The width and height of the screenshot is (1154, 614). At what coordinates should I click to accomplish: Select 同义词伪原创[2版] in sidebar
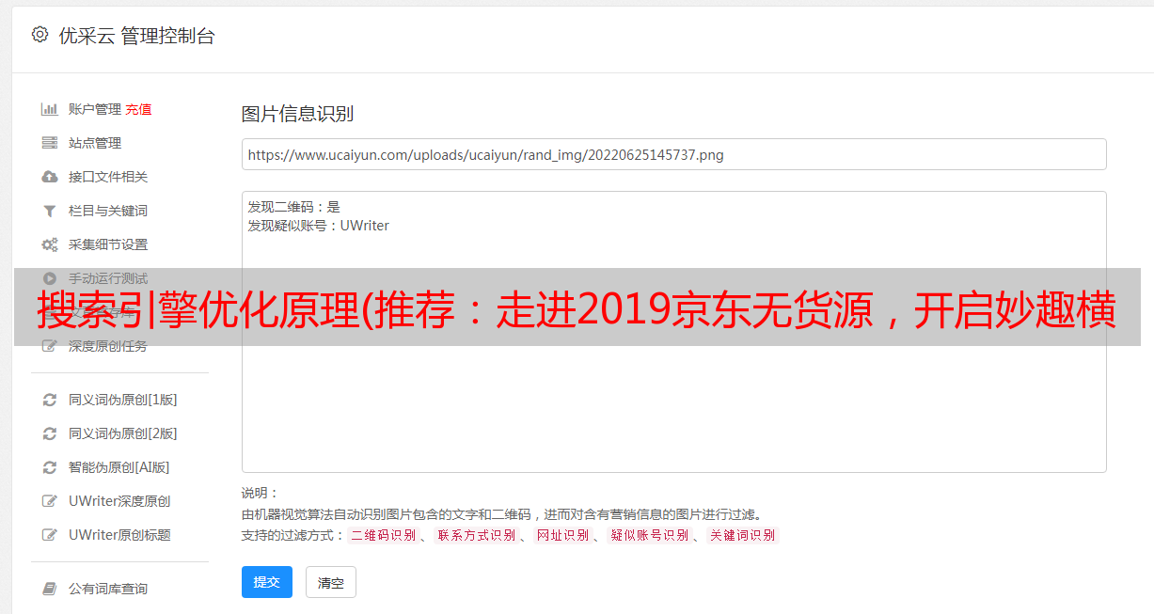[123, 433]
